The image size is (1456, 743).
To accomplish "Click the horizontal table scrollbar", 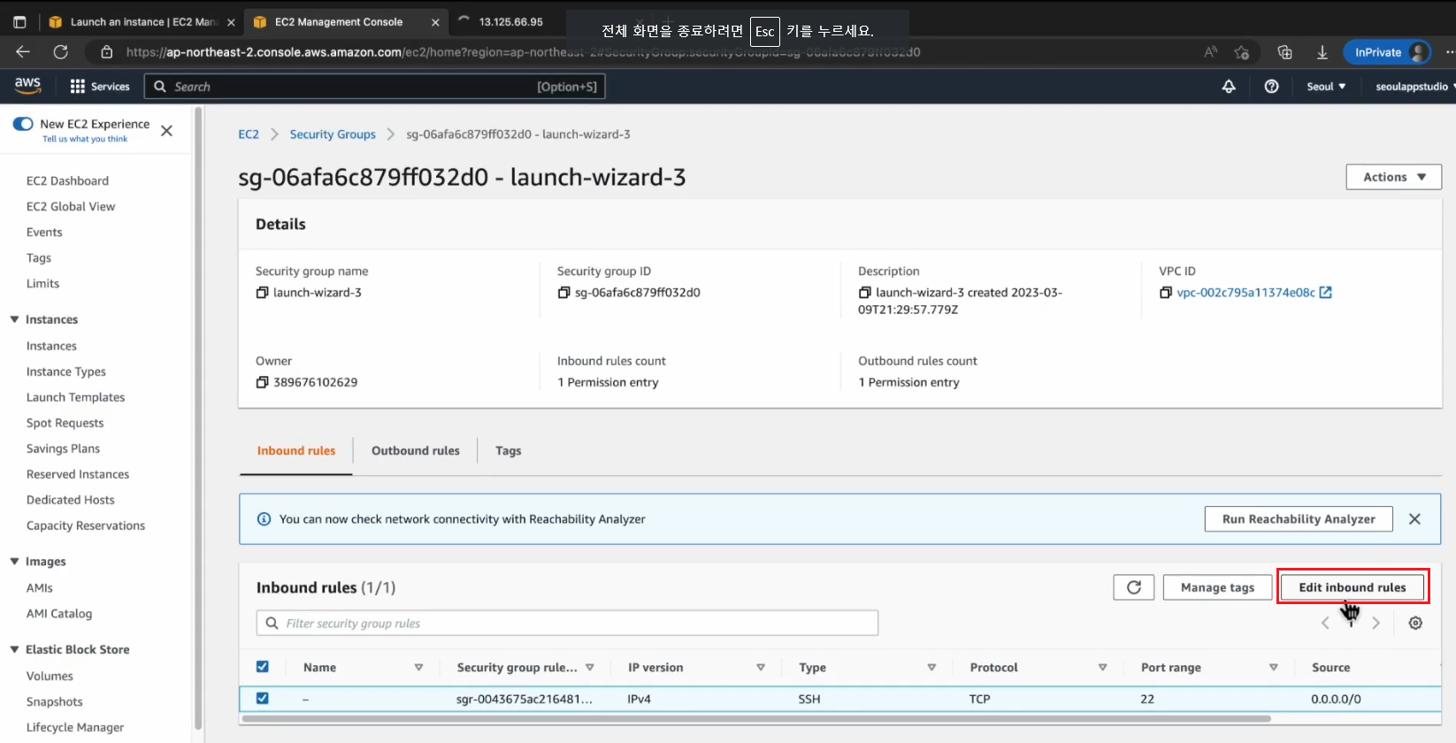I will 756,719.
